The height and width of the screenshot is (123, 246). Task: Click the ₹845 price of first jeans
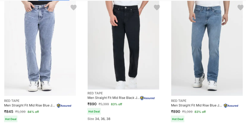pyautogui.click(x=9, y=112)
